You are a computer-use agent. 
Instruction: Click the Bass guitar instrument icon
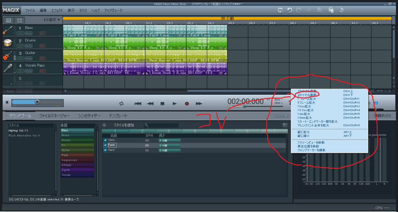8,30
